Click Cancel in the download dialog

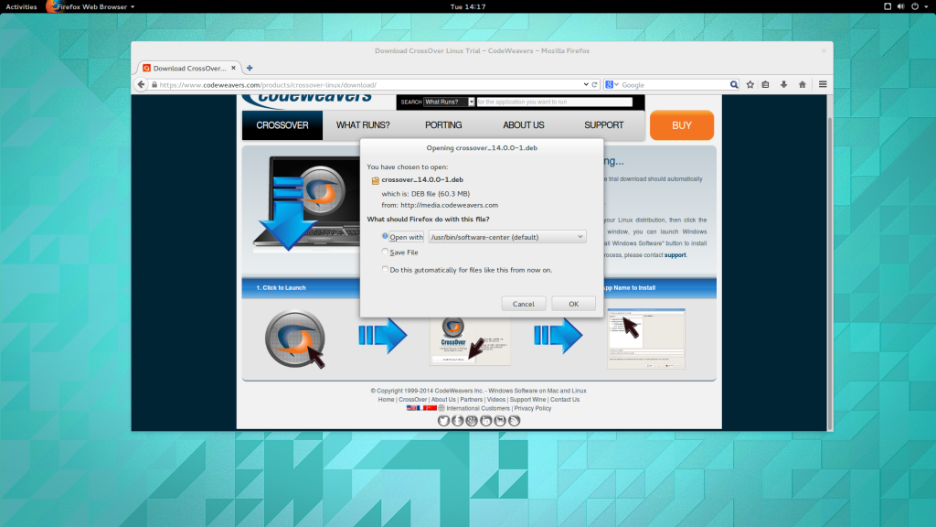coord(524,304)
